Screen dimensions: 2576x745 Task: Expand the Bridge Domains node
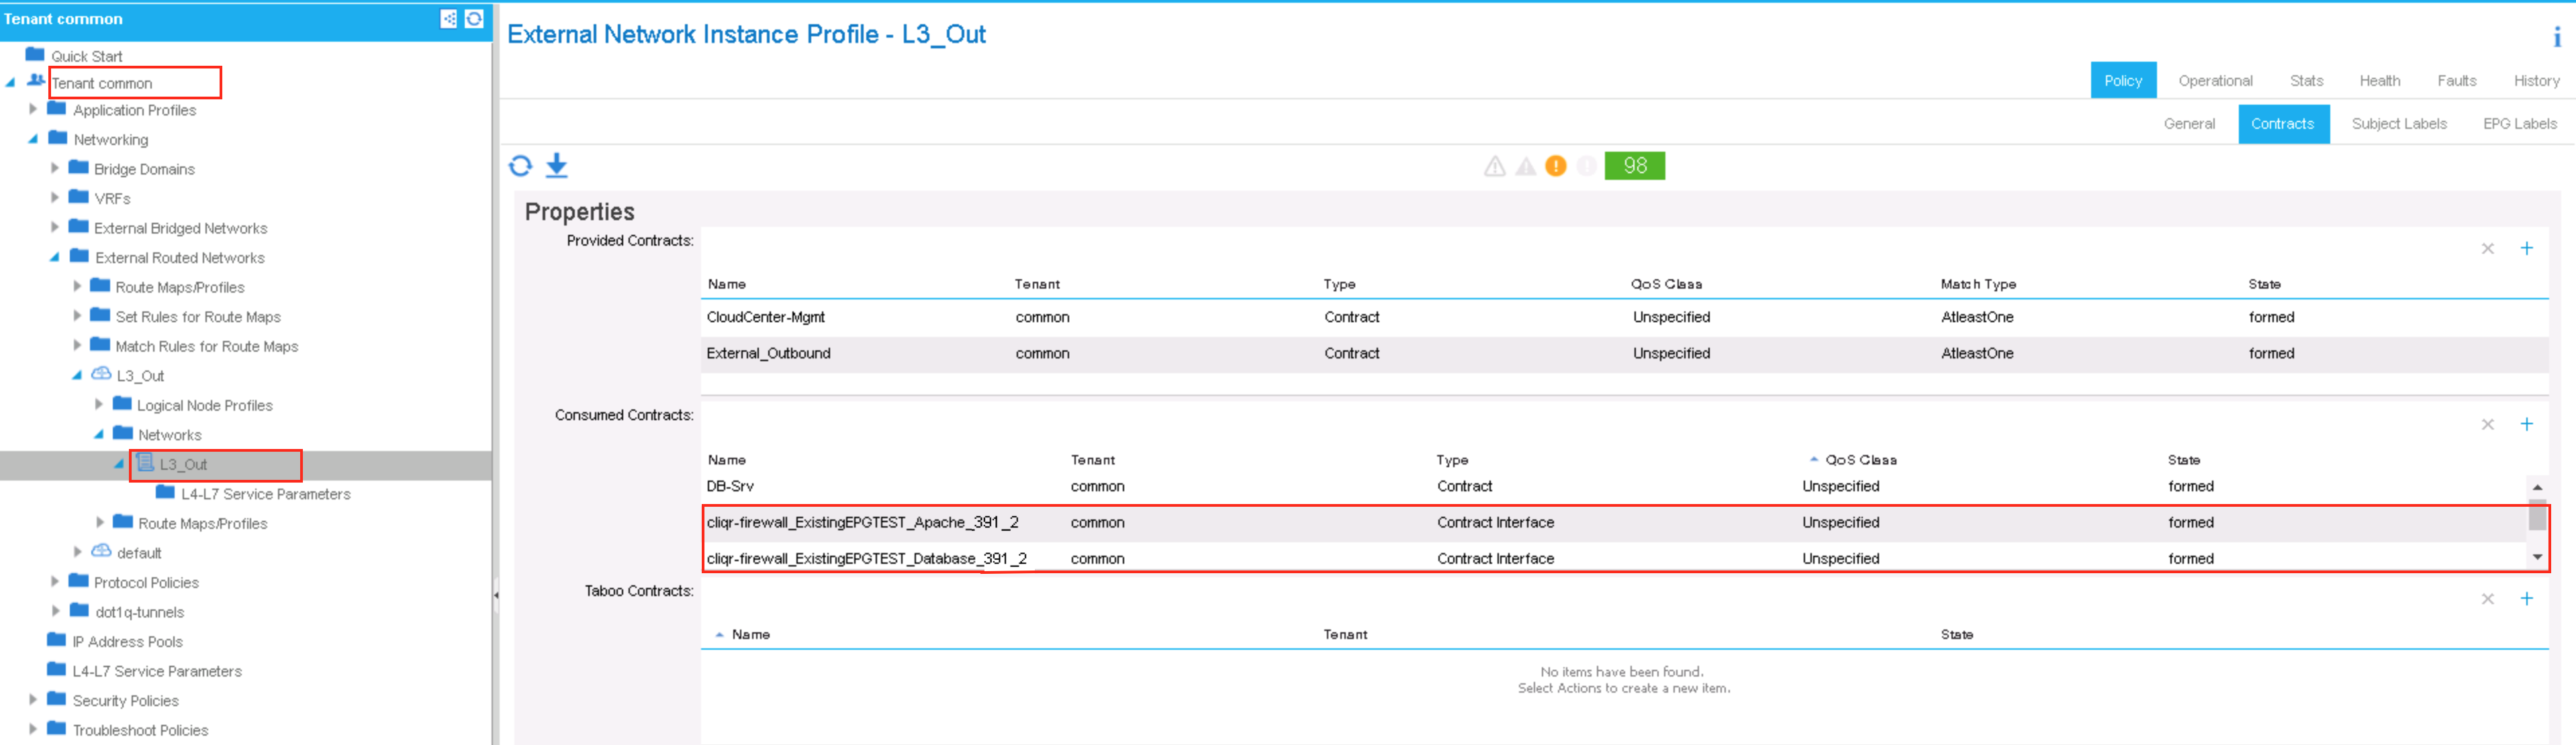tap(55, 168)
